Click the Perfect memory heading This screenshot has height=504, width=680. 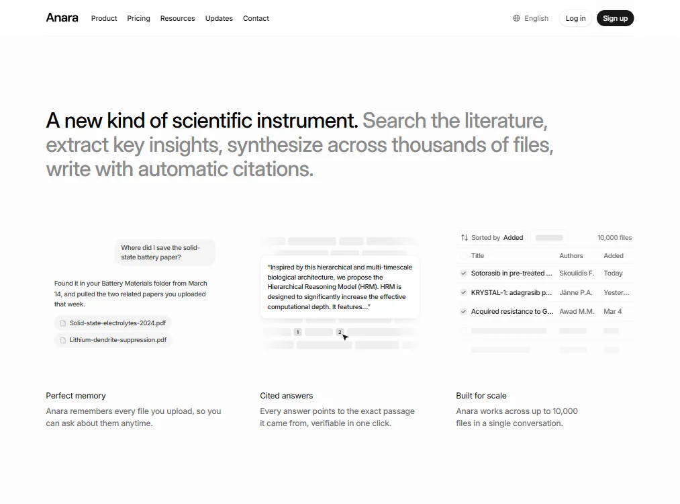coord(76,396)
